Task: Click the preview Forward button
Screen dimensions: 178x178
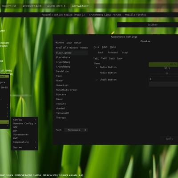Action: coord(113,53)
